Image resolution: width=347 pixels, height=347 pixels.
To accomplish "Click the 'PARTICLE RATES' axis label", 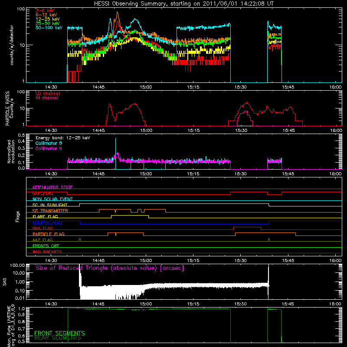I will click(7, 108).
